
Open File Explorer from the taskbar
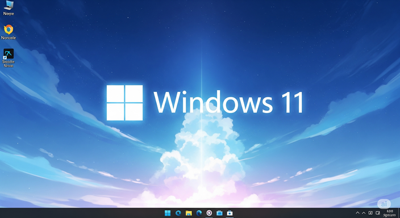pos(189,213)
